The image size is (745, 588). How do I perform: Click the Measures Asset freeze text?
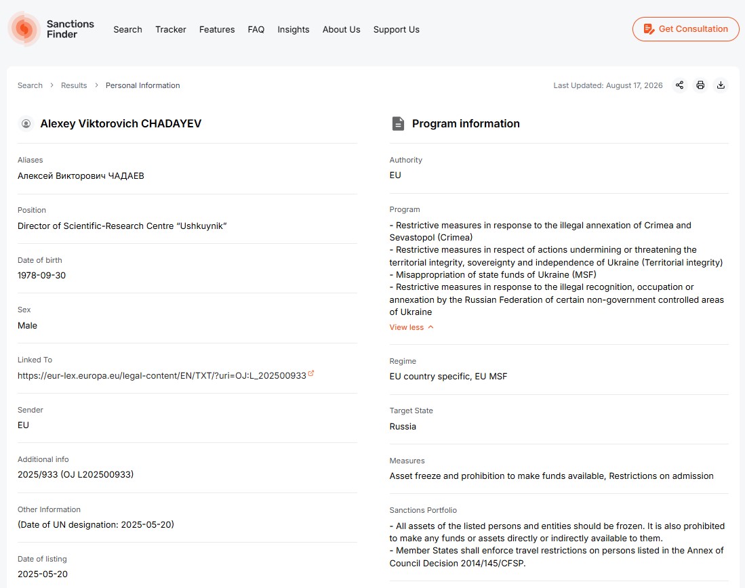click(x=552, y=476)
